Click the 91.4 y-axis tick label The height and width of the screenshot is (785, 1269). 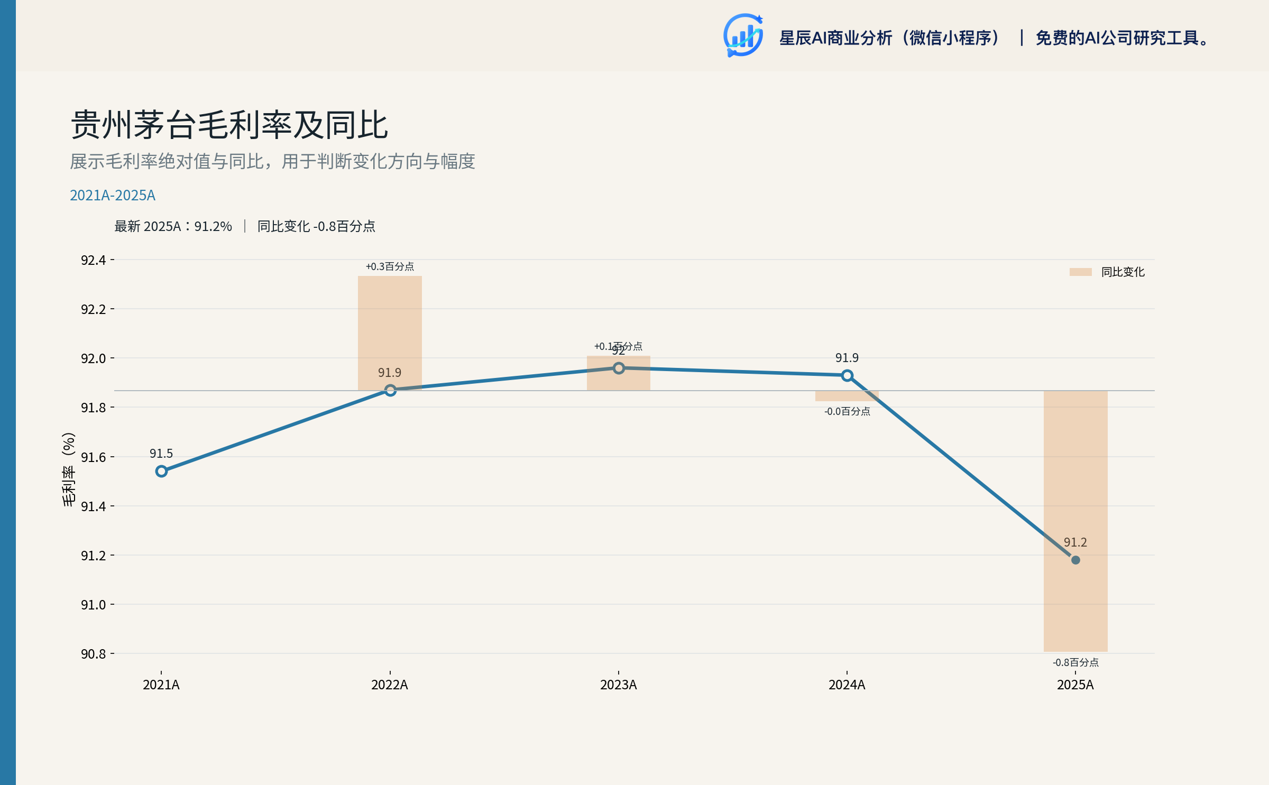tap(94, 506)
